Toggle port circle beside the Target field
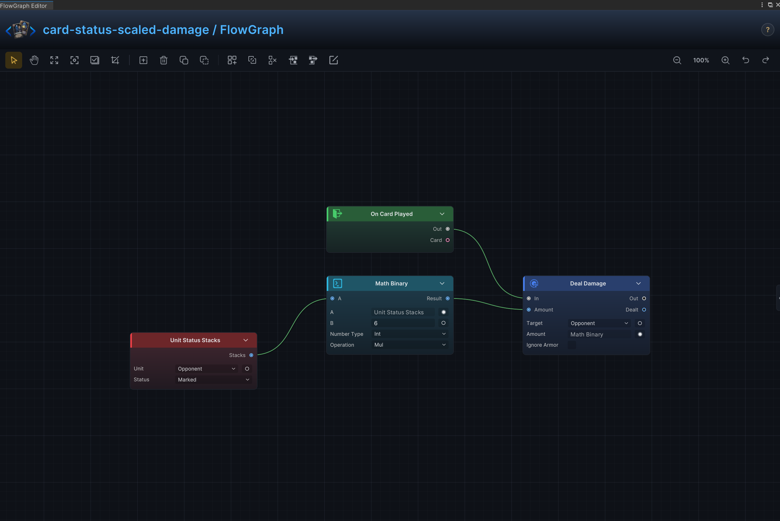Screen dimensions: 780x521 (x=640, y=323)
